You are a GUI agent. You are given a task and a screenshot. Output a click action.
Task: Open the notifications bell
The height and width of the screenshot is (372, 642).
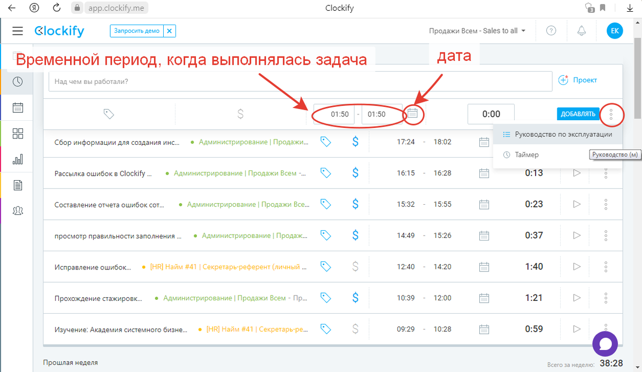pos(582,31)
